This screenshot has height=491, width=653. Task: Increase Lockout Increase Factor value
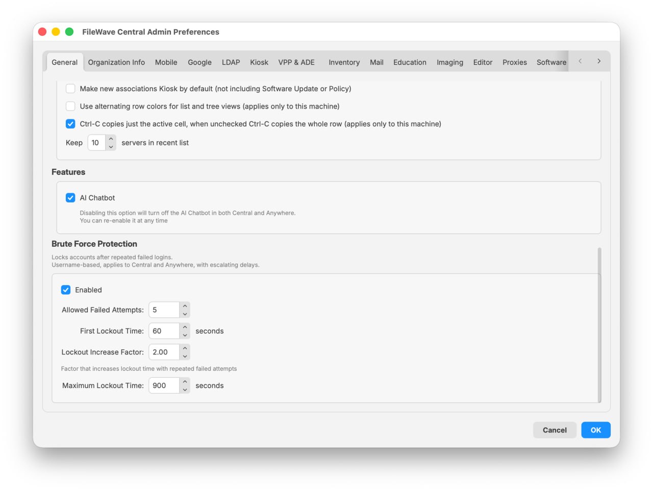(185, 348)
